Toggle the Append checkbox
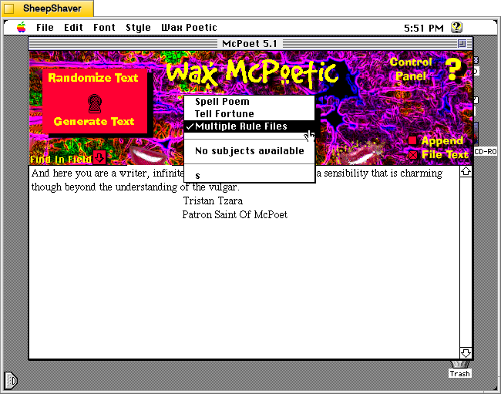The image size is (501, 394). click(412, 140)
